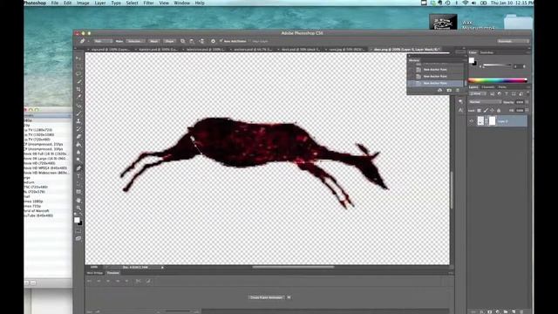Switch to the Swatches tab
The width and height of the screenshot is (558, 314).
click(x=487, y=52)
